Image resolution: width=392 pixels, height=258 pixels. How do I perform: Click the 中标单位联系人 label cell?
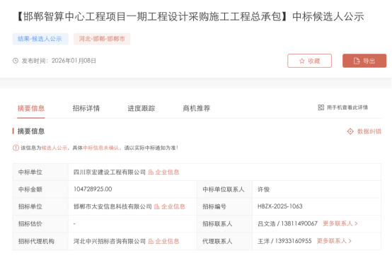225,189
